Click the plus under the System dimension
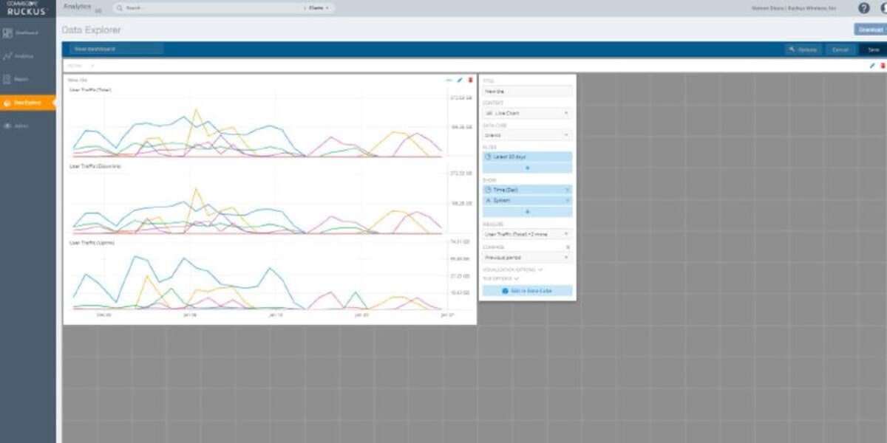 pos(527,212)
